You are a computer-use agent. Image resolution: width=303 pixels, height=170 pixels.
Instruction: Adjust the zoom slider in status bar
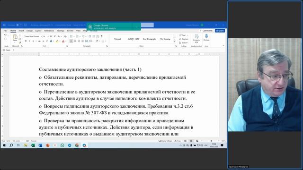212,141
